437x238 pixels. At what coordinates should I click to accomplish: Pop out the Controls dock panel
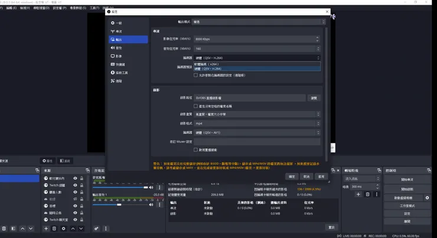tap(429, 170)
